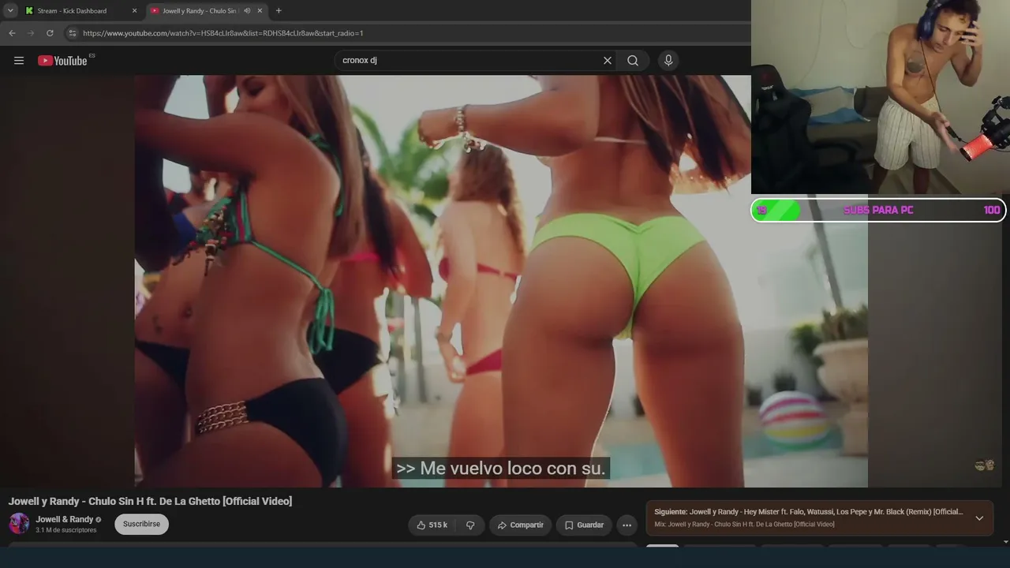Click the video player to pause
Viewport: 1010px width, 568px height.
pos(501,281)
